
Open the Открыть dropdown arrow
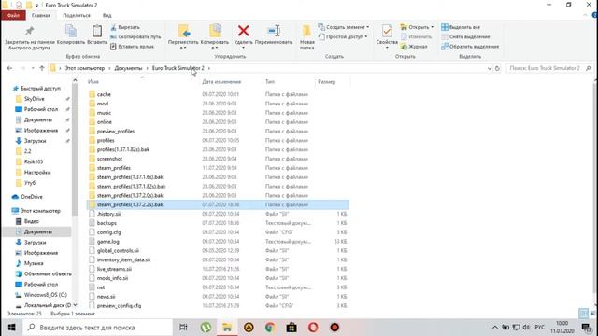pyautogui.click(x=432, y=27)
